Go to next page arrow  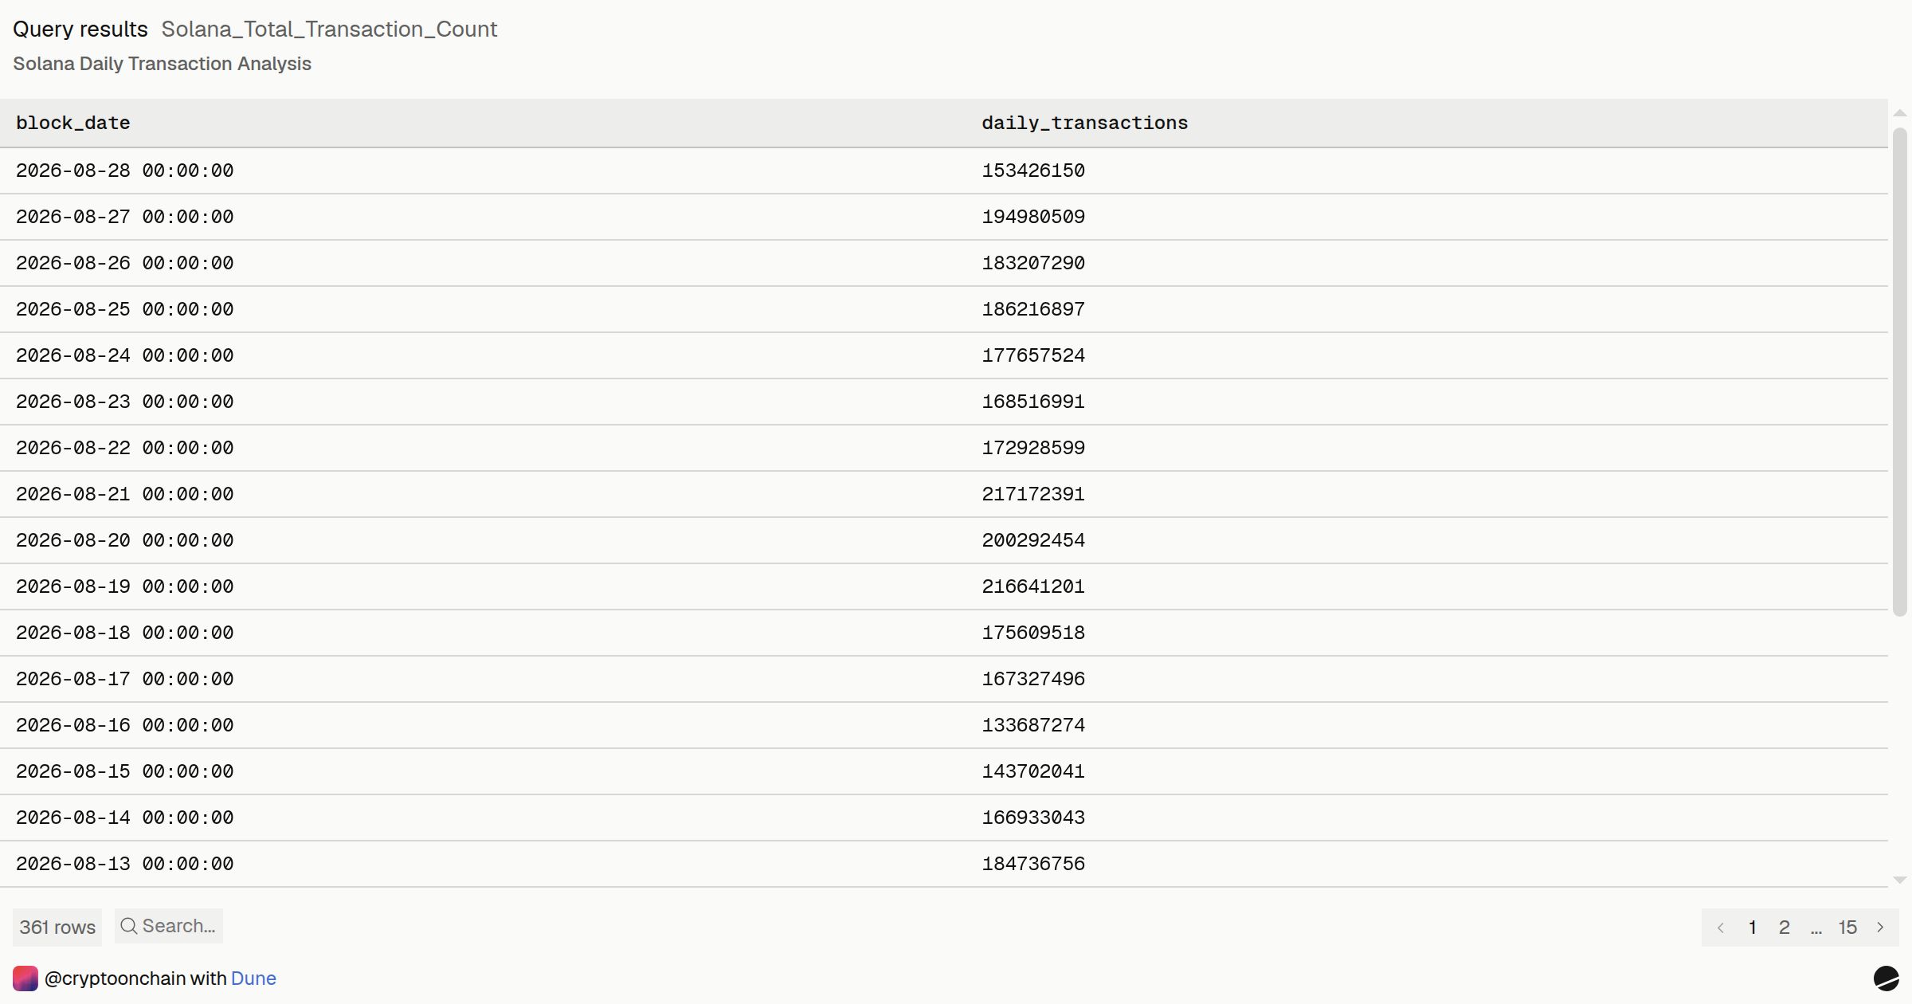click(x=1880, y=928)
